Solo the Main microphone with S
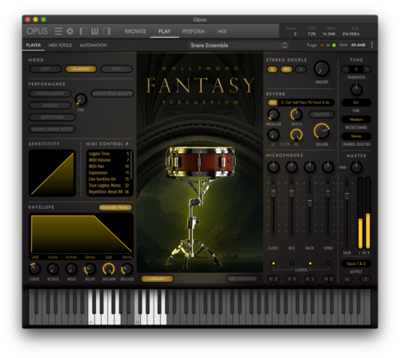400x358 pixels. (x=313, y=279)
